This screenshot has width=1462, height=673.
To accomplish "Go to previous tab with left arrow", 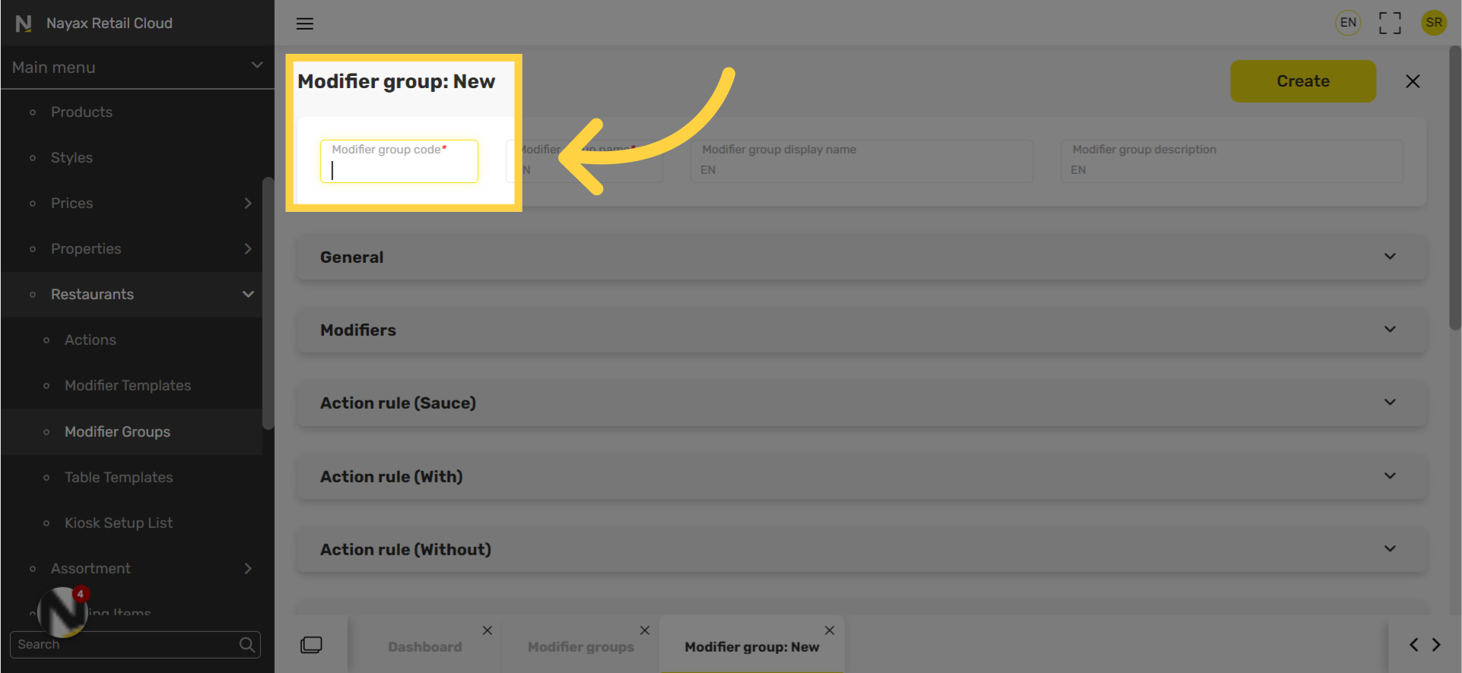I will 1413,645.
